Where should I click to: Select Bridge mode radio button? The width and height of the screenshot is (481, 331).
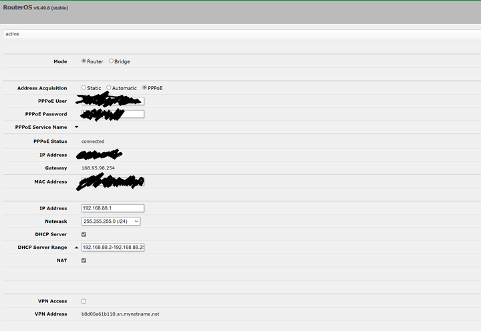tap(111, 61)
